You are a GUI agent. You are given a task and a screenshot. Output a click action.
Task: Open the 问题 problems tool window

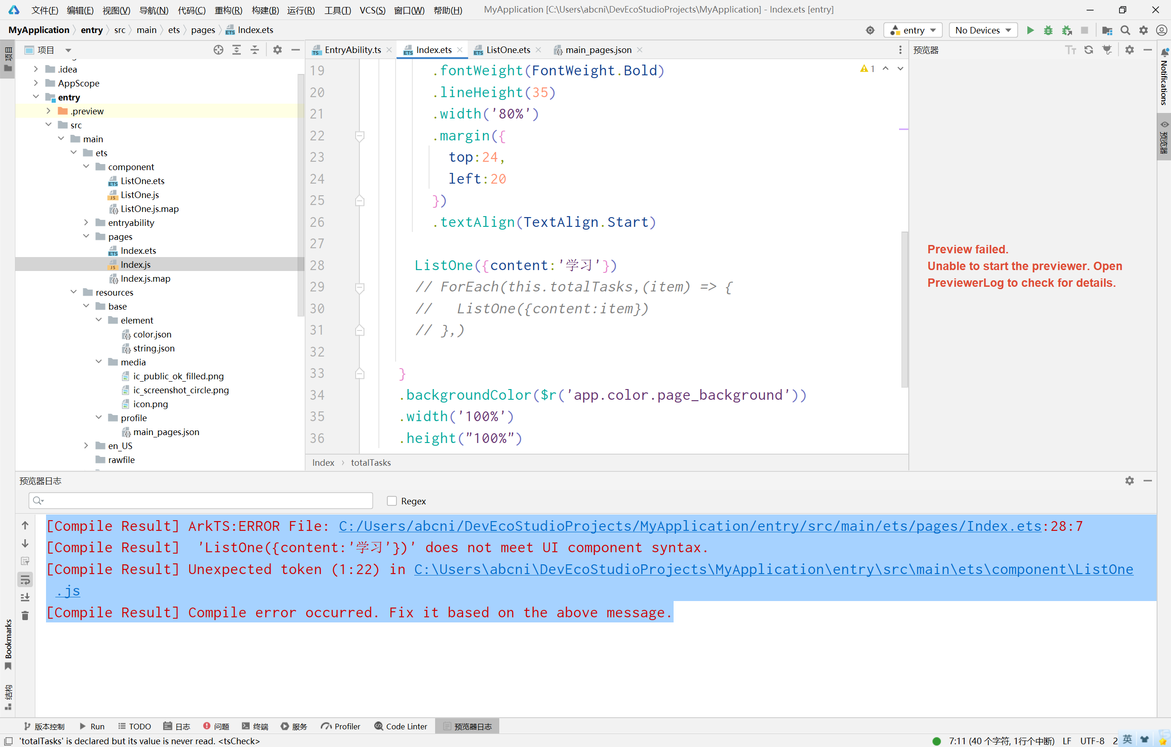click(x=217, y=726)
